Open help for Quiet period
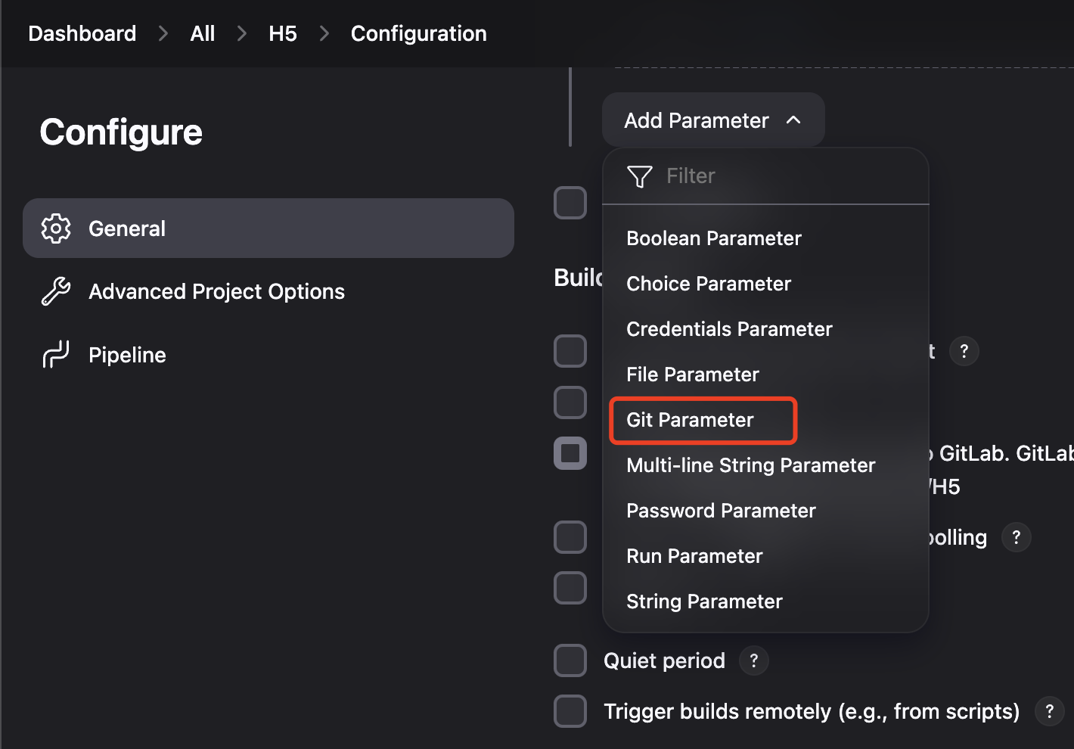This screenshot has height=749, width=1074. [x=753, y=660]
